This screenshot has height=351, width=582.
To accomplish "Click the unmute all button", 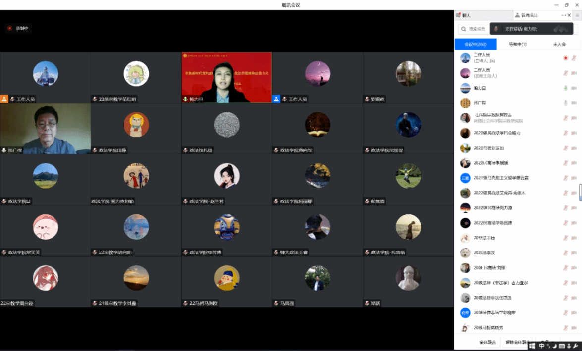I will click(515, 342).
